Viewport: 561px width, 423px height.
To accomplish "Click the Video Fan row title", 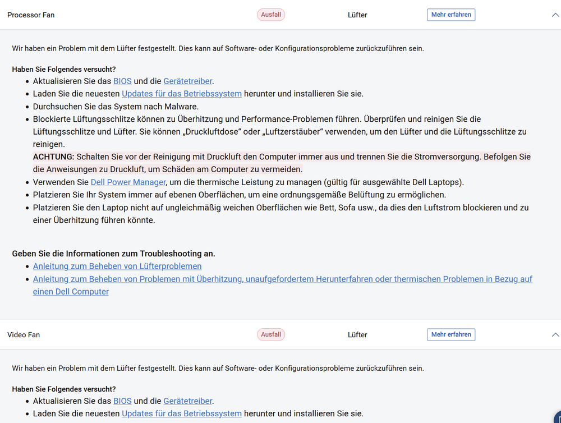I will pyautogui.click(x=24, y=335).
